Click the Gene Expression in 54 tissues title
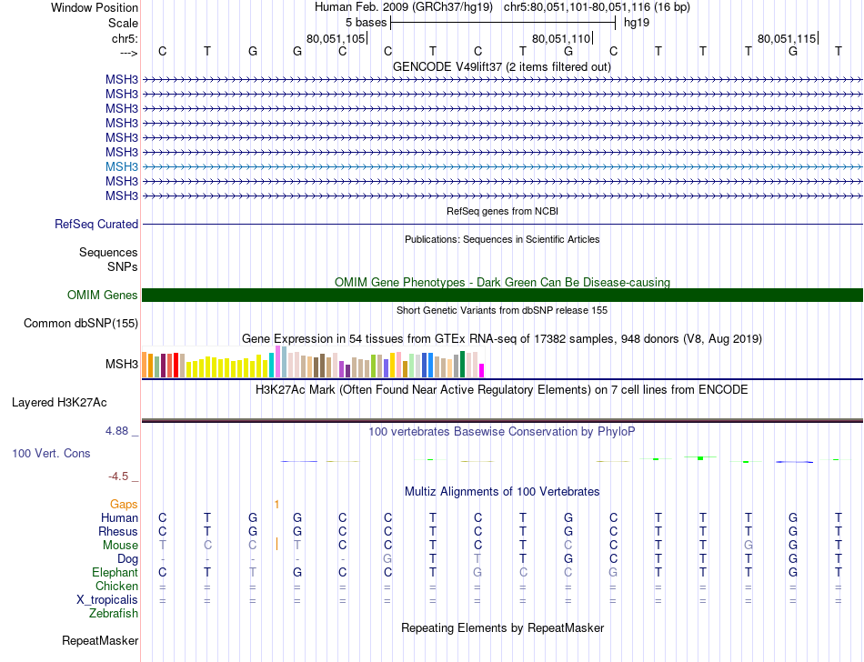 [502, 338]
